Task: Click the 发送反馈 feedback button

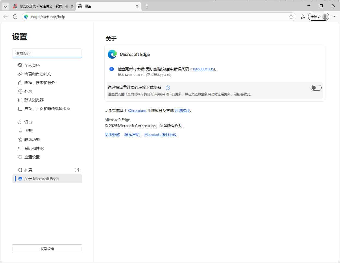Action: coord(47,249)
